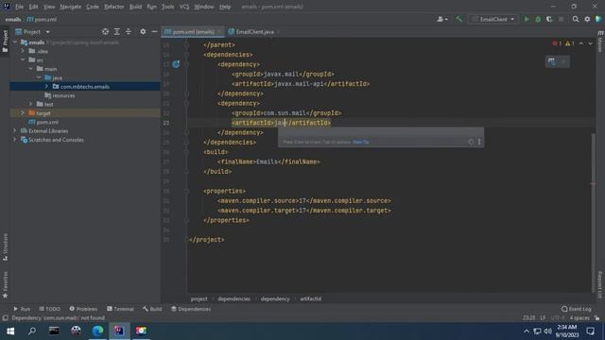This screenshot has height=340, width=605.
Task: Expand all icon in Project panel
Action: pos(117,31)
